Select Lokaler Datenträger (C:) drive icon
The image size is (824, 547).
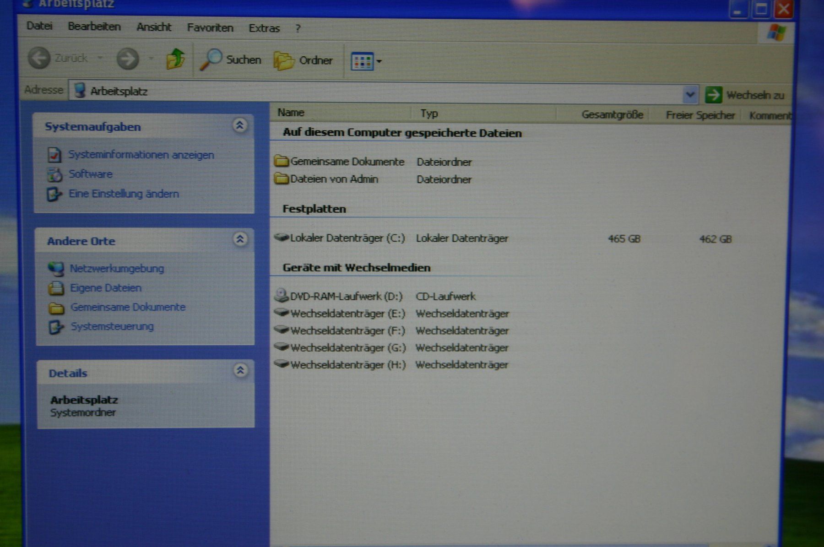point(282,237)
